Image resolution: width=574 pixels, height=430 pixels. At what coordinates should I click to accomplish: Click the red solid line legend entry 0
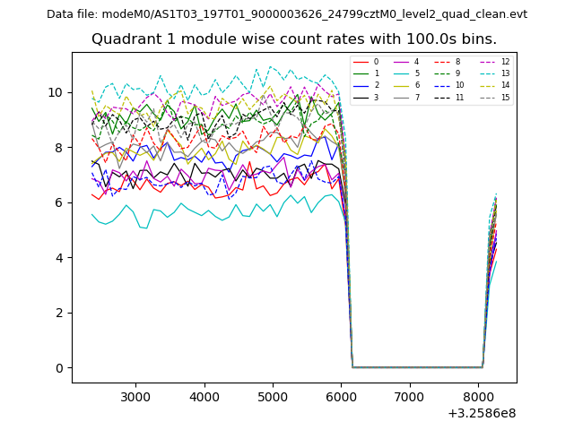[367, 62]
